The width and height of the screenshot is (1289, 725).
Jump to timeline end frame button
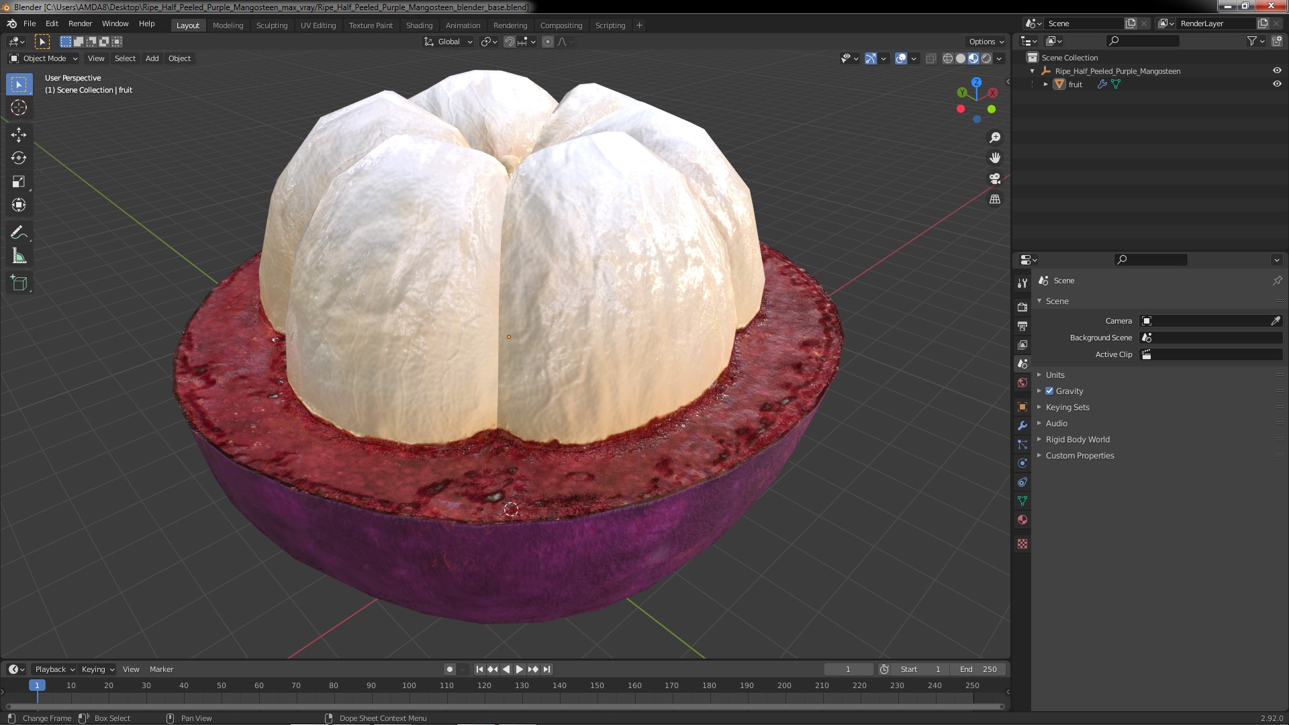[546, 669]
